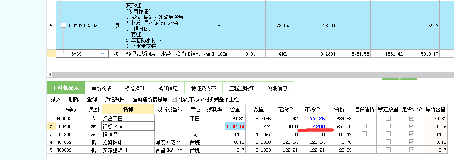Click the 634.88 合价 cell
Screen dimensions: 454x160
point(339,118)
